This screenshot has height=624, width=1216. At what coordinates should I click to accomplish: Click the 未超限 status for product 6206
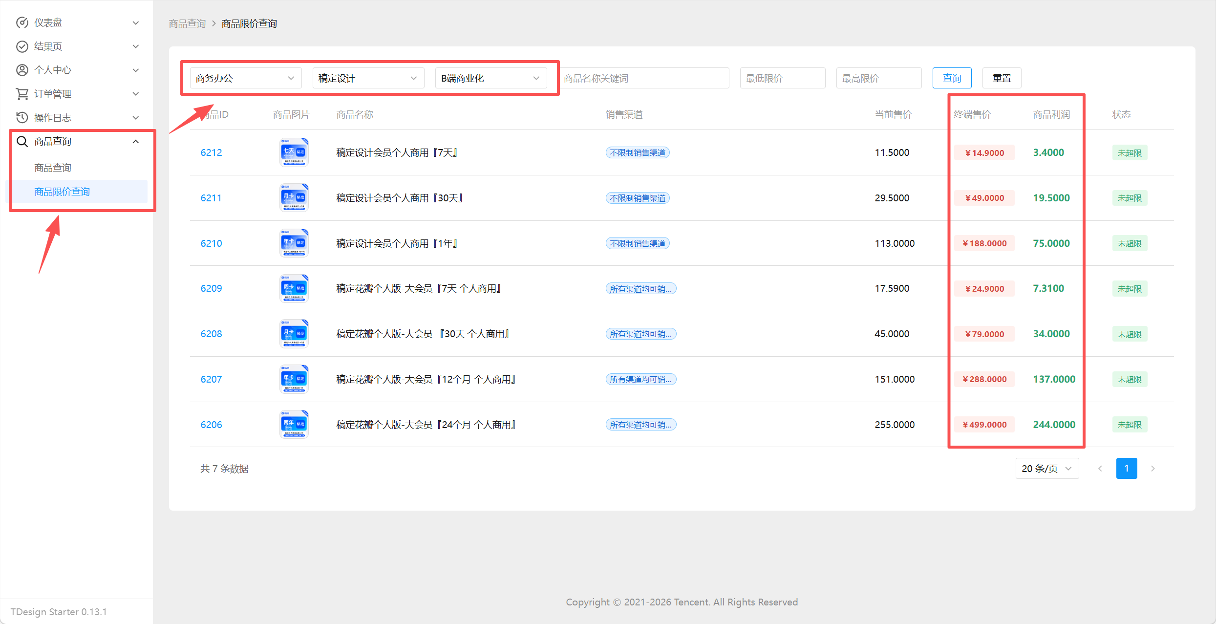[x=1130, y=425]
